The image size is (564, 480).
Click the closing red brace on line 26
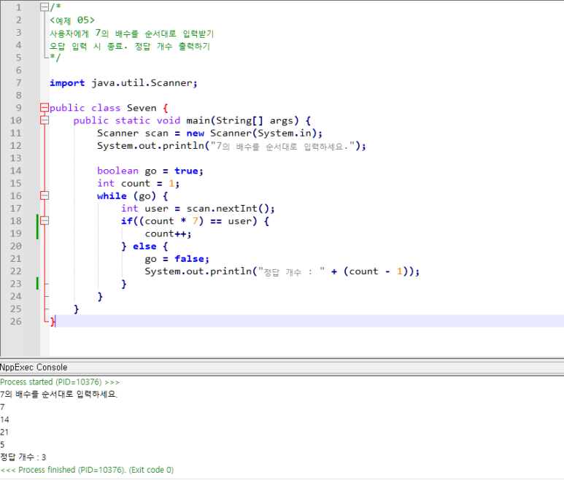point(53,322)
